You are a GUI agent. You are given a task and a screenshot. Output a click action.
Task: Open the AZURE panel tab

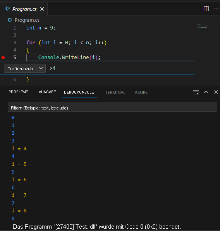(x=141, y=92)
